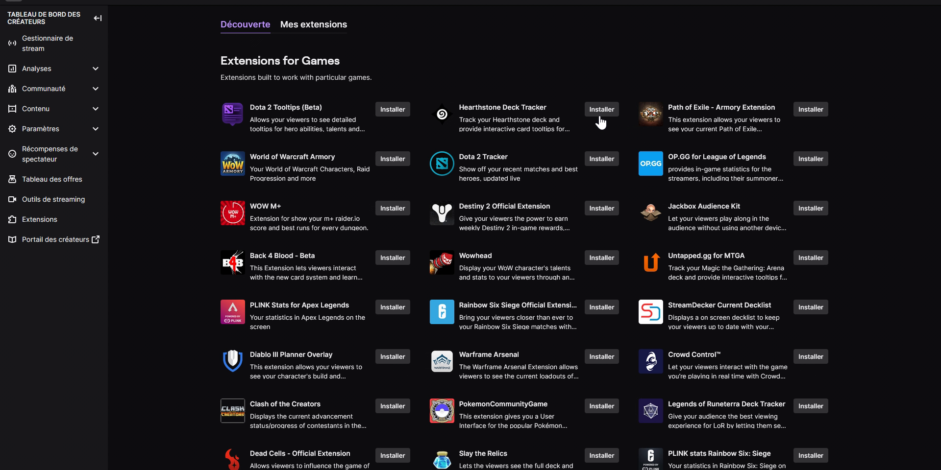The height and width of the screenshot is (470, 941).
Task: Click the World of Warcraft Armory icon
Action: coord(232,164)
